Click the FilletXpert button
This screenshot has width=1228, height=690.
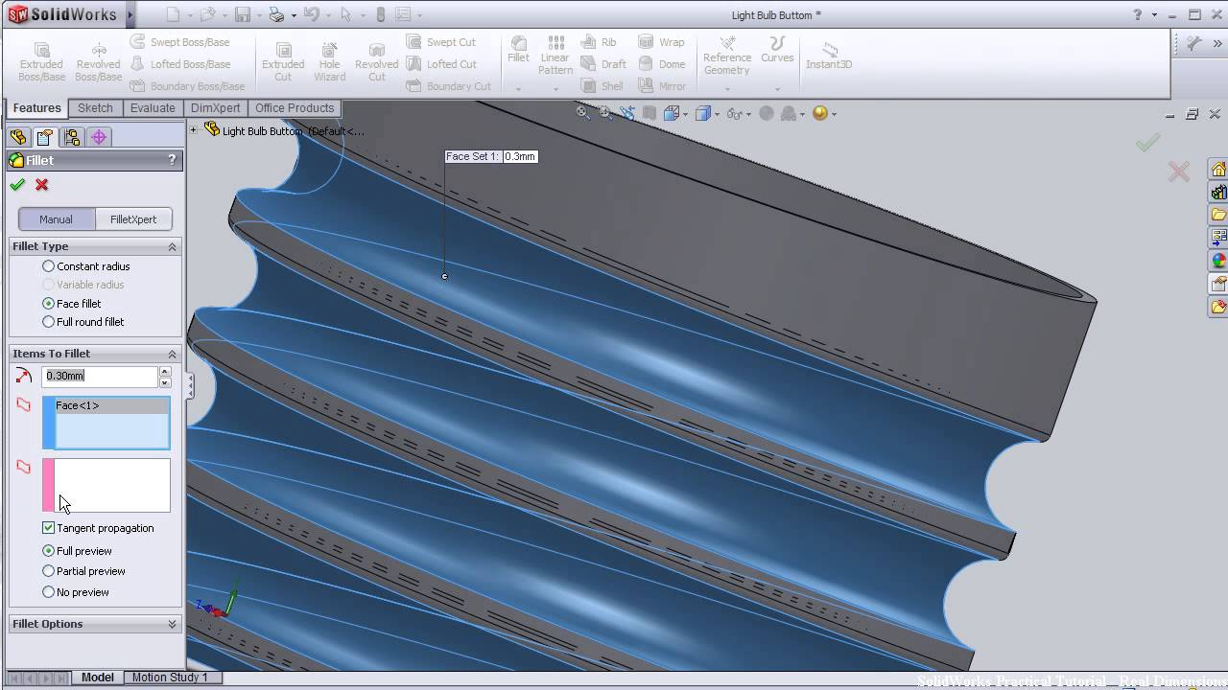click(133, 219)
